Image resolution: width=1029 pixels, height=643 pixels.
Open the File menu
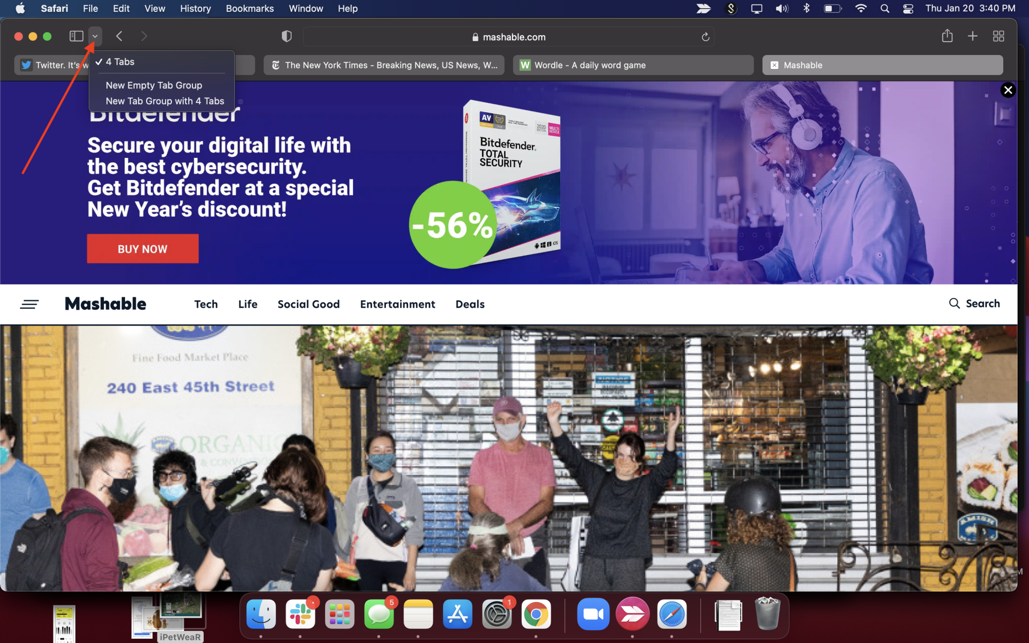[x=91, y=8]
